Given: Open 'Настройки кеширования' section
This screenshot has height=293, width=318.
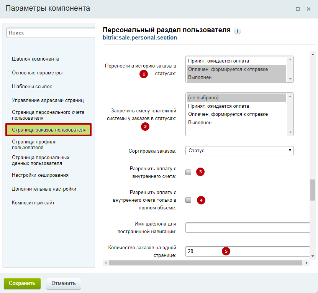Looking at the screenshot, I should pos(40,175).
